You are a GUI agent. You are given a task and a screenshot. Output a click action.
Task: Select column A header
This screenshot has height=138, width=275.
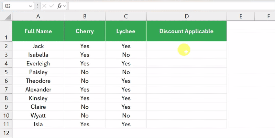[x=38, y=17]
